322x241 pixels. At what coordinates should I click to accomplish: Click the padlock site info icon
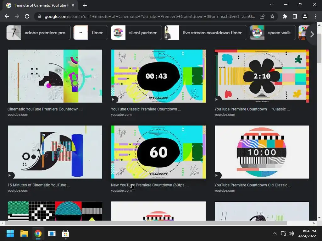click(40, 16)
